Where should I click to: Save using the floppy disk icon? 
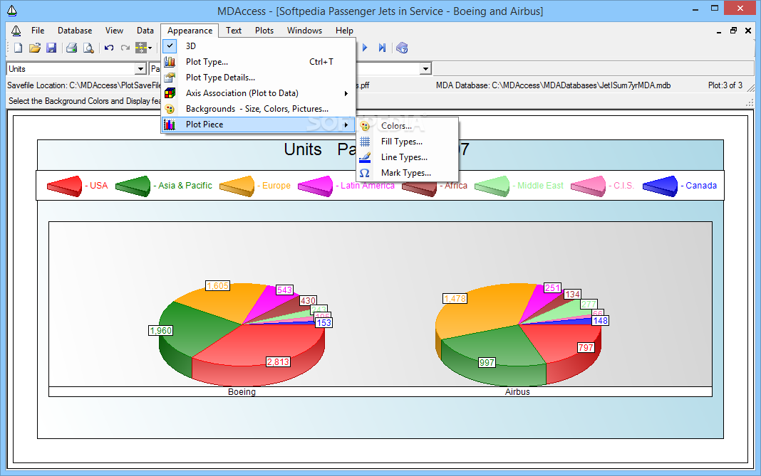click(51, 48)
